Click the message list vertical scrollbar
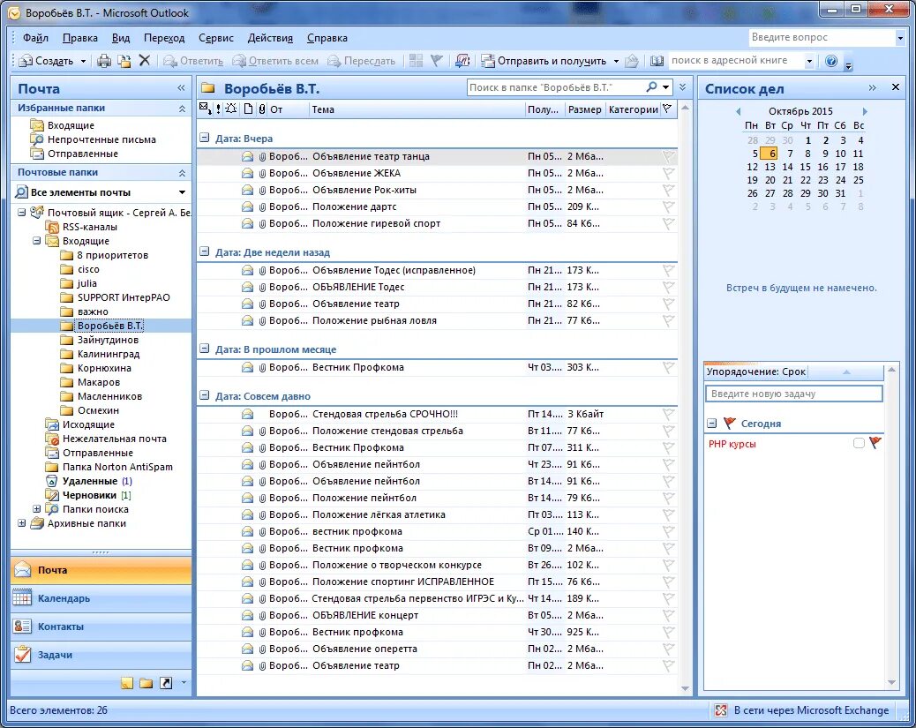 point(686,397)
